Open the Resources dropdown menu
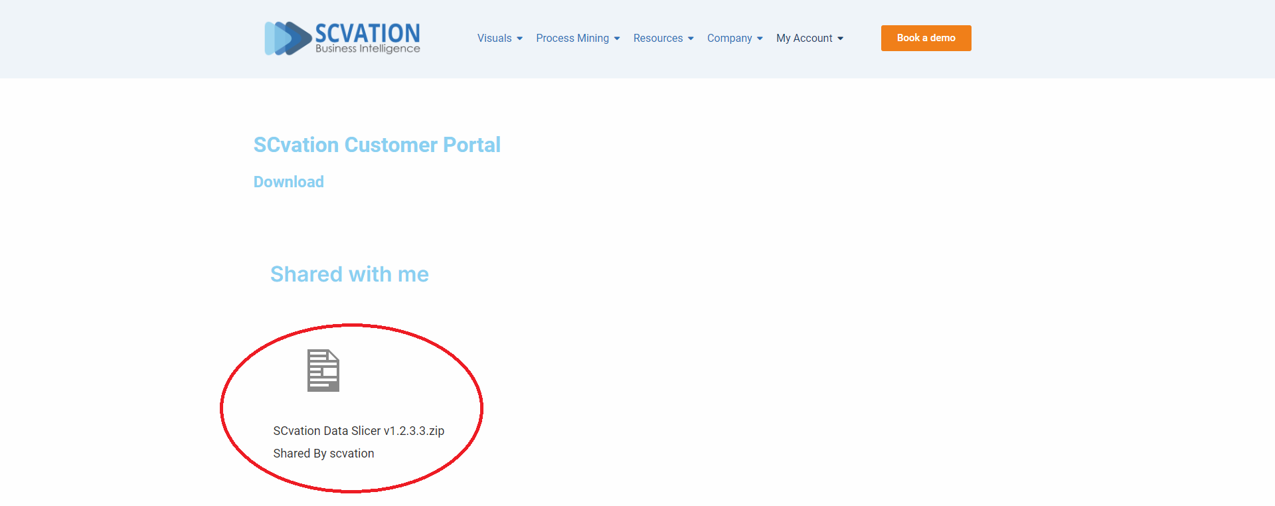The width and height of the screenshot is (1275, 506). coord(663,39)
